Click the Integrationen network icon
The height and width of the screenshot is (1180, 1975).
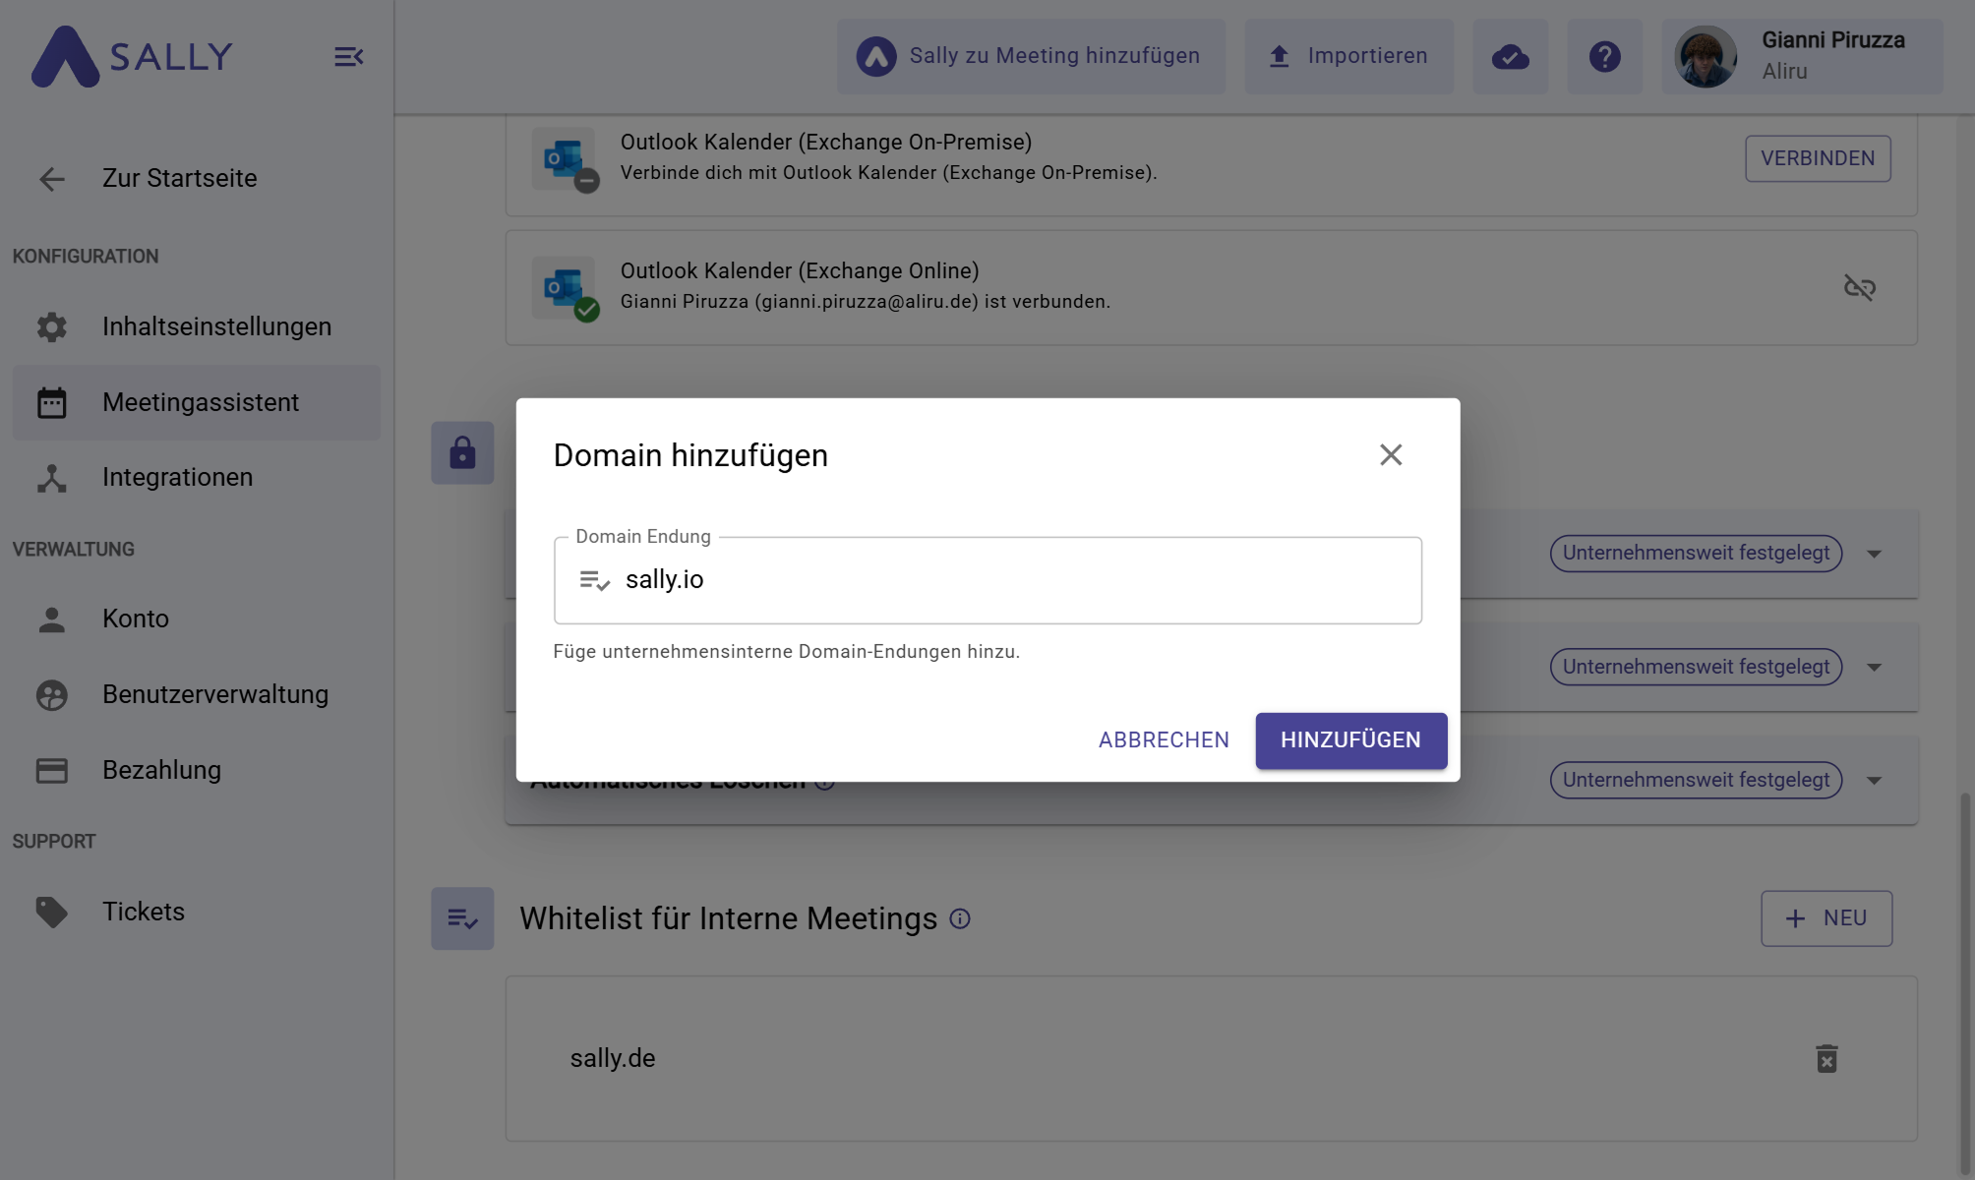(51, 478)
